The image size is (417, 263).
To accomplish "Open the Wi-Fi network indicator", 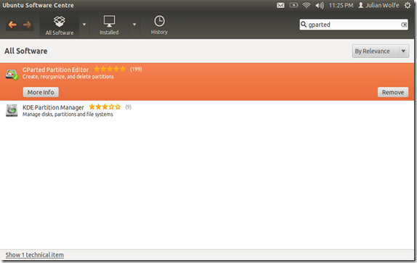I will coord(307,5).
